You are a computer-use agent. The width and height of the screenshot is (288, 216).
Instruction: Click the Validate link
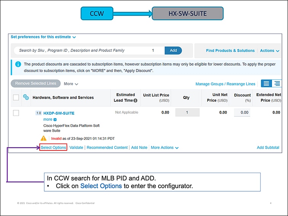76,147
